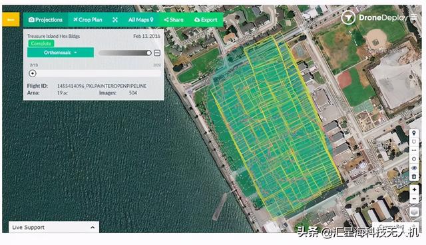Select the area polygon measurement tool

point(414,142)
